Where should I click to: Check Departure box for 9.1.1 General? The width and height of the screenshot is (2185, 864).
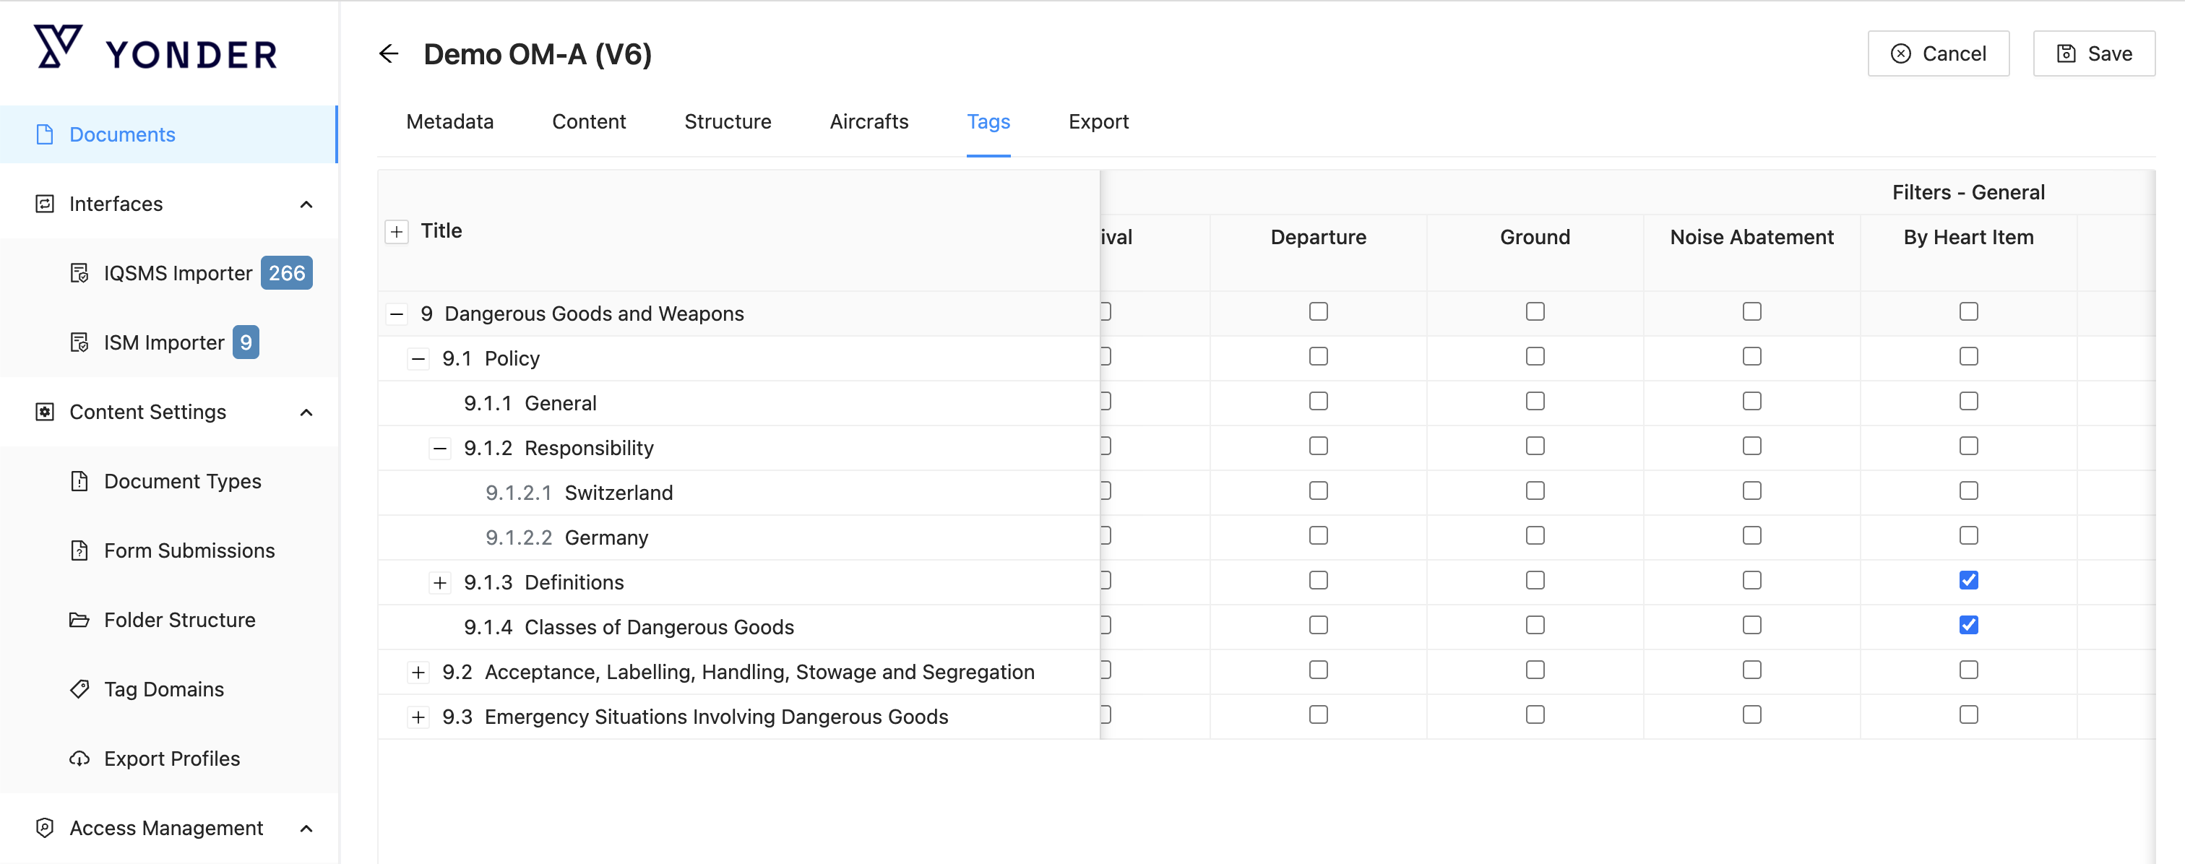(x=1317, y=401)
